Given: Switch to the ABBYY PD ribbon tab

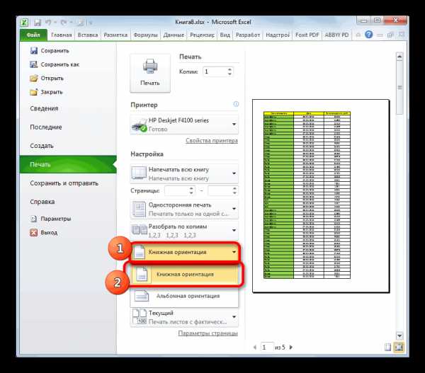Looking at the screenshot, I should [x=336, y=35].
